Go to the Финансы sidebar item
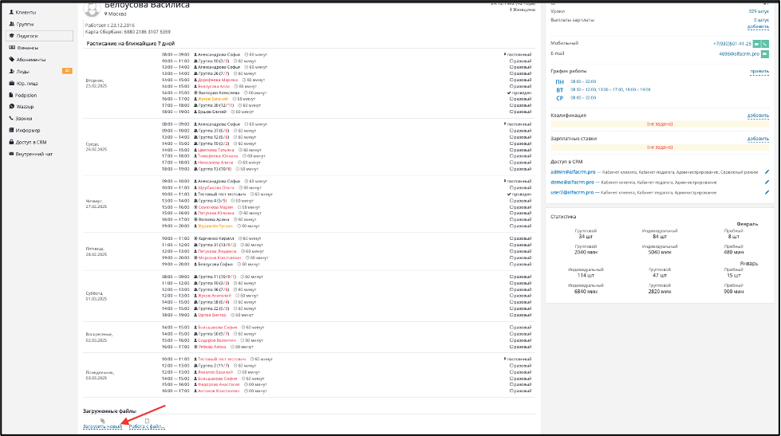 (26, 48)
